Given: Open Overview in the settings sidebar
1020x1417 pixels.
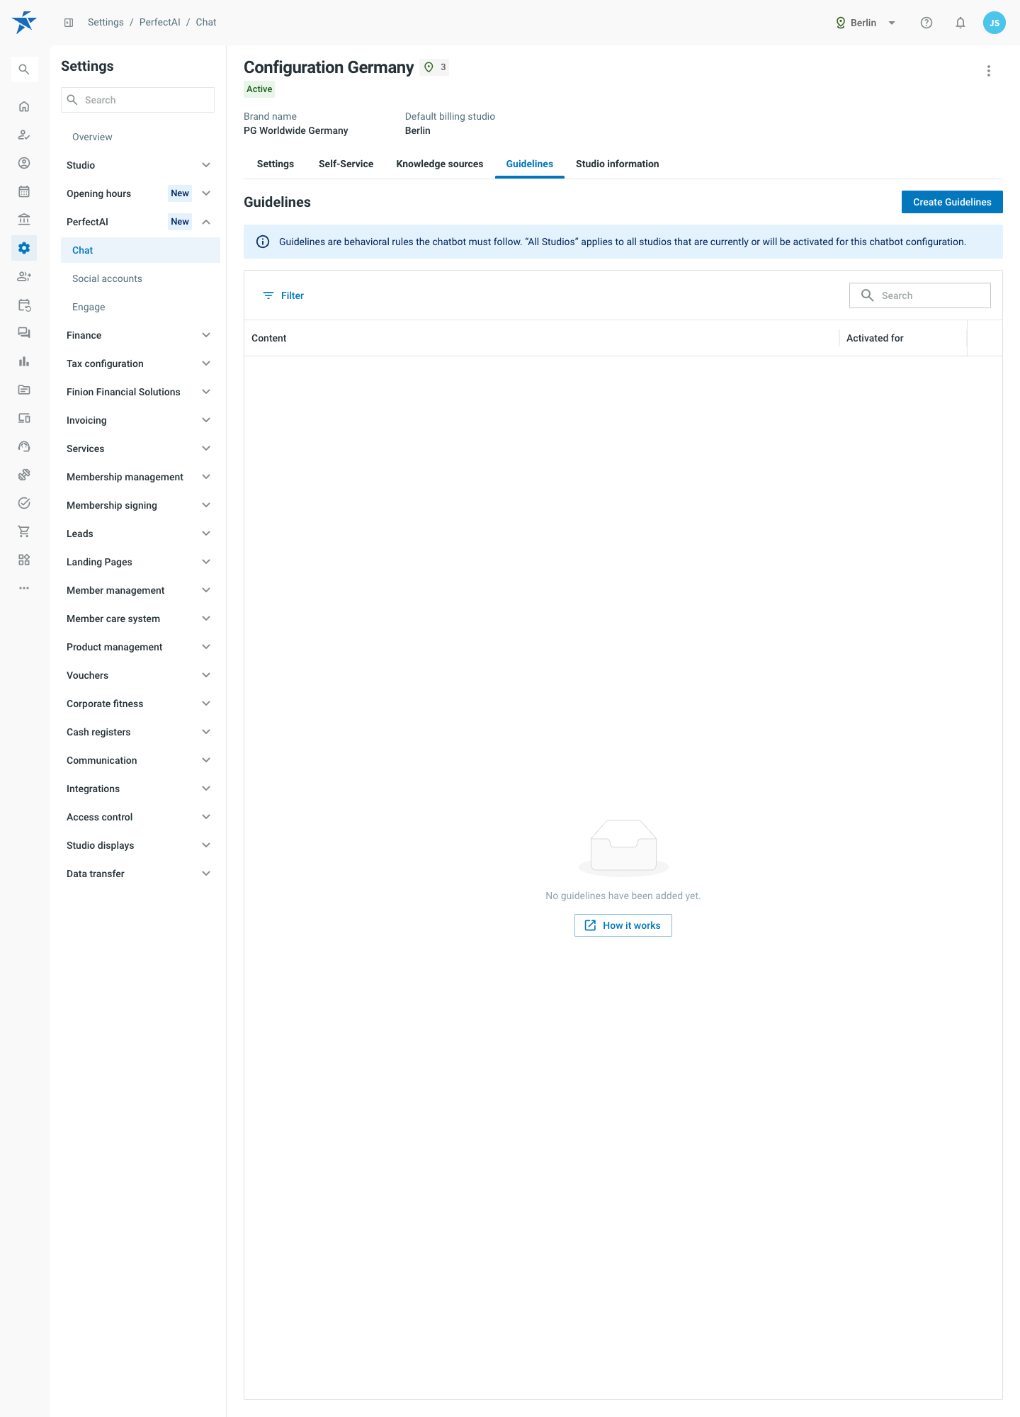Looking at the screenshot, I should [140, 137].
